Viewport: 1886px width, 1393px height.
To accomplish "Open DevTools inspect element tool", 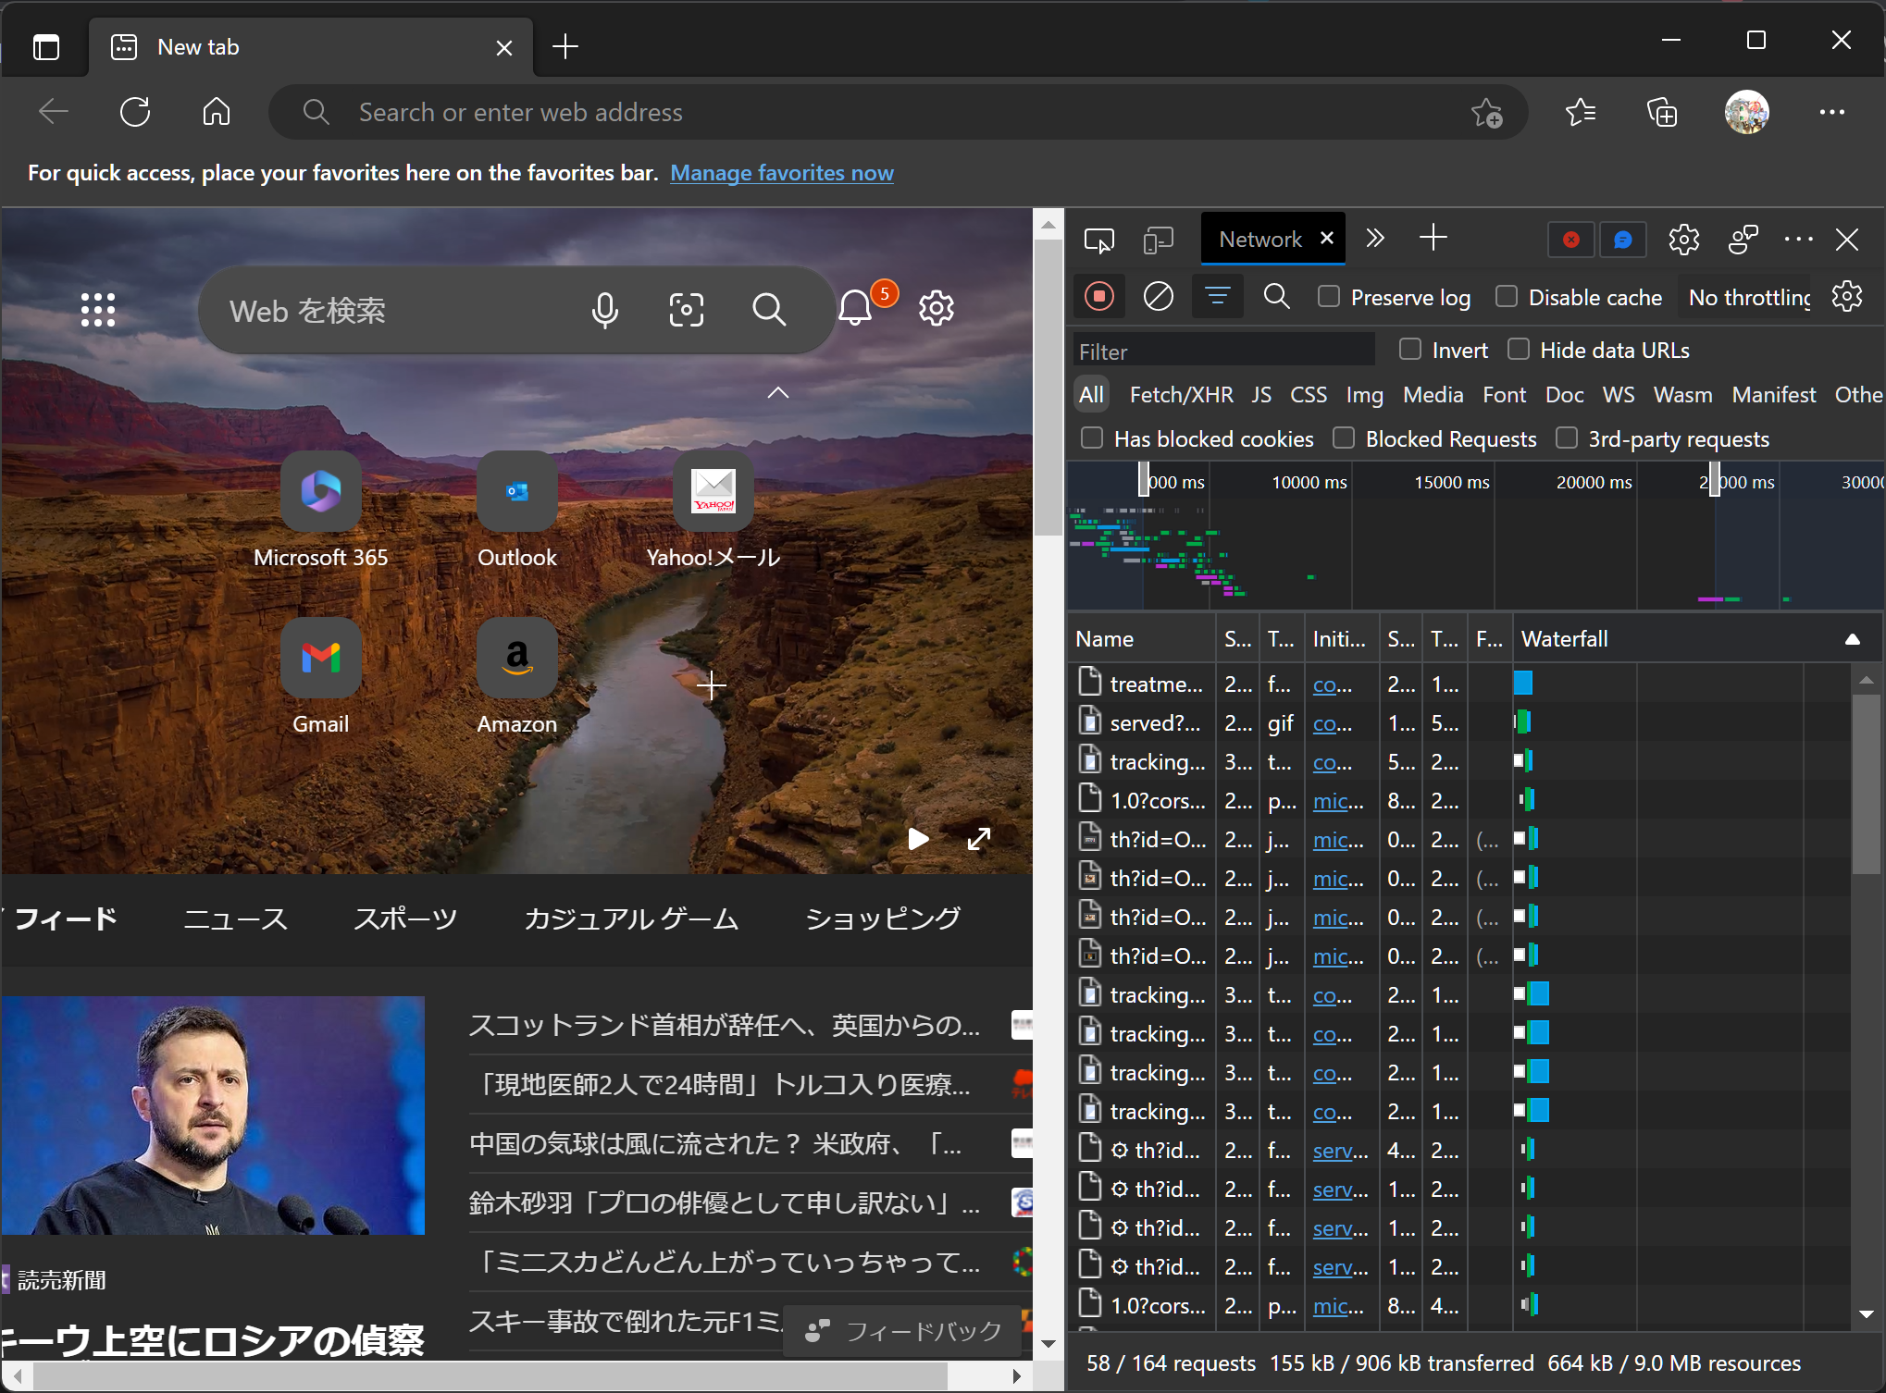I will tap(1098, 240).
